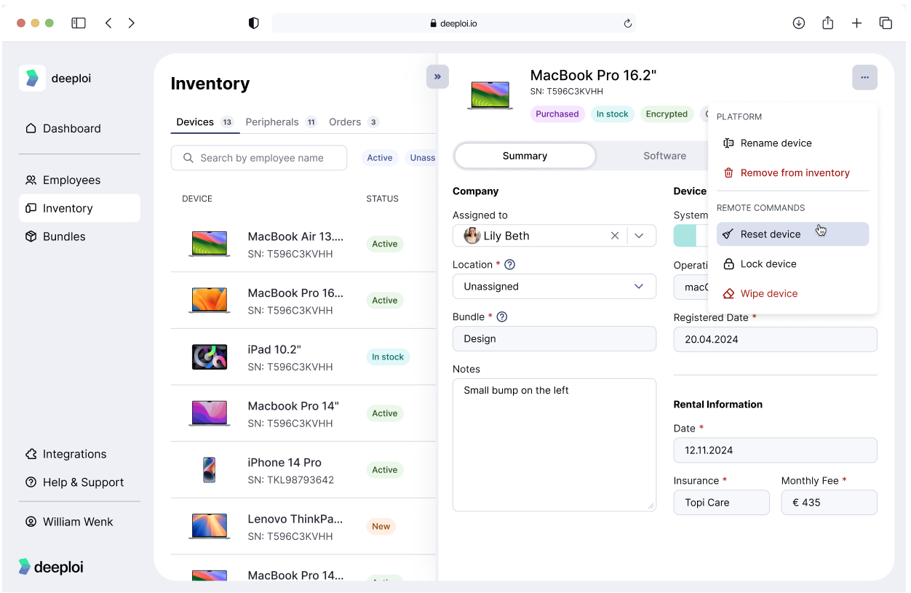The image size is (911, 593).
Task: Click the Safari share icon
Action: pos(828,23)
